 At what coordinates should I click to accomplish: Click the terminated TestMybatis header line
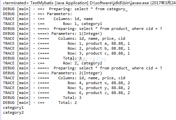click(89, 3)
